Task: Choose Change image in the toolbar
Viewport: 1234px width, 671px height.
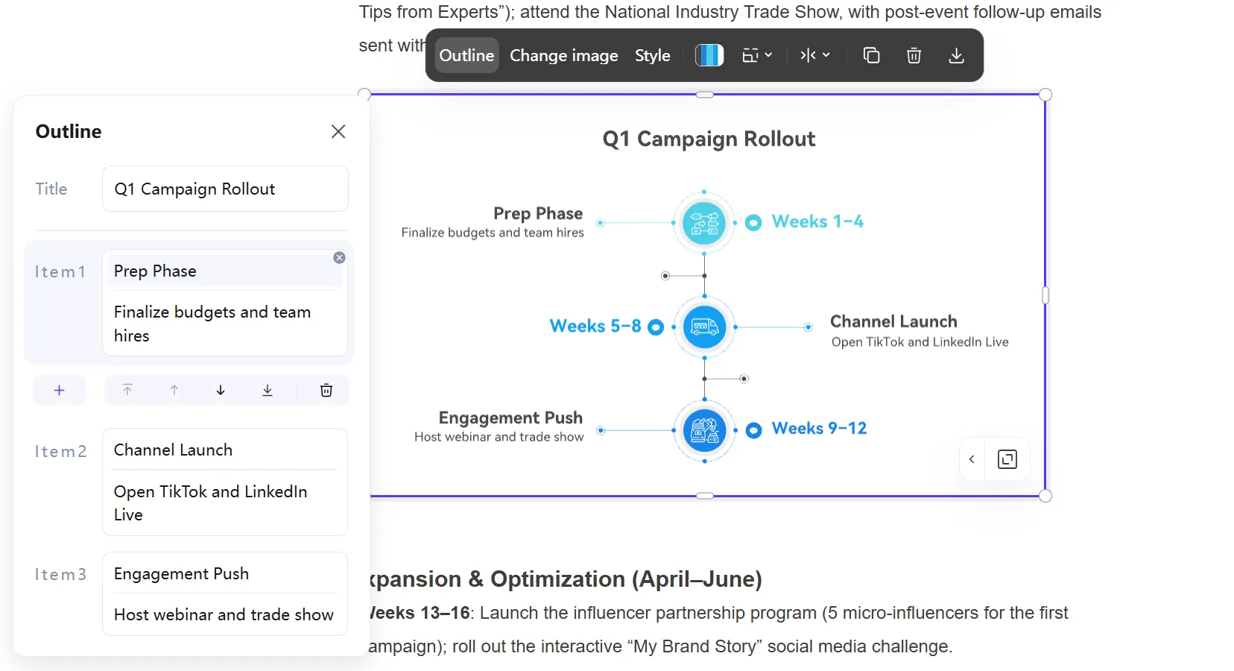Action: click(563, 55)
